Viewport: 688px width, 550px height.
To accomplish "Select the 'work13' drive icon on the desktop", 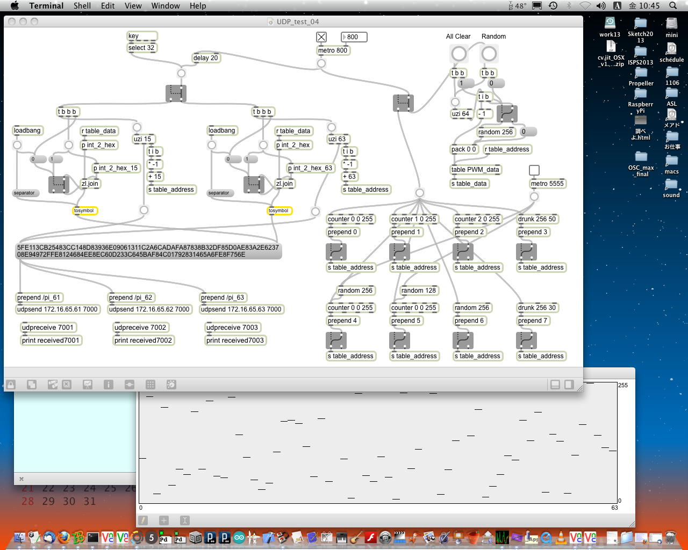I will tap(610, 27).
